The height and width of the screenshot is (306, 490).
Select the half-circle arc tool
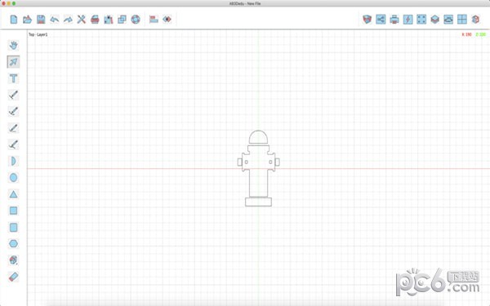pyautogui.click(x=13, y=161)
